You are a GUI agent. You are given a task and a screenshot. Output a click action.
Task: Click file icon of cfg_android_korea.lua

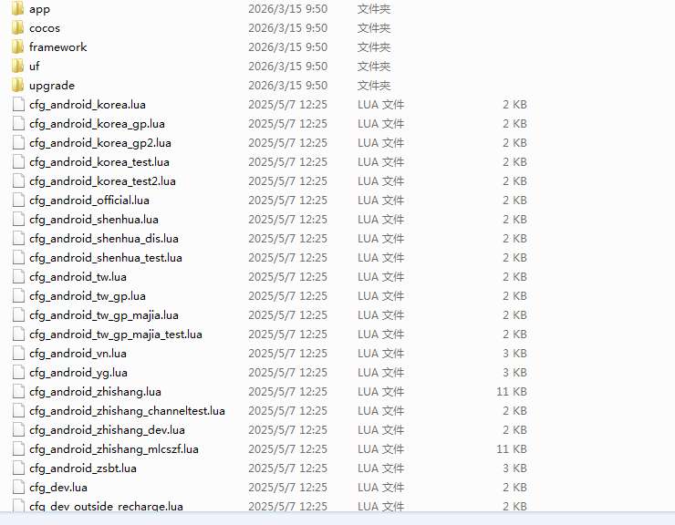pyautogui.click(x=18, y=104)
